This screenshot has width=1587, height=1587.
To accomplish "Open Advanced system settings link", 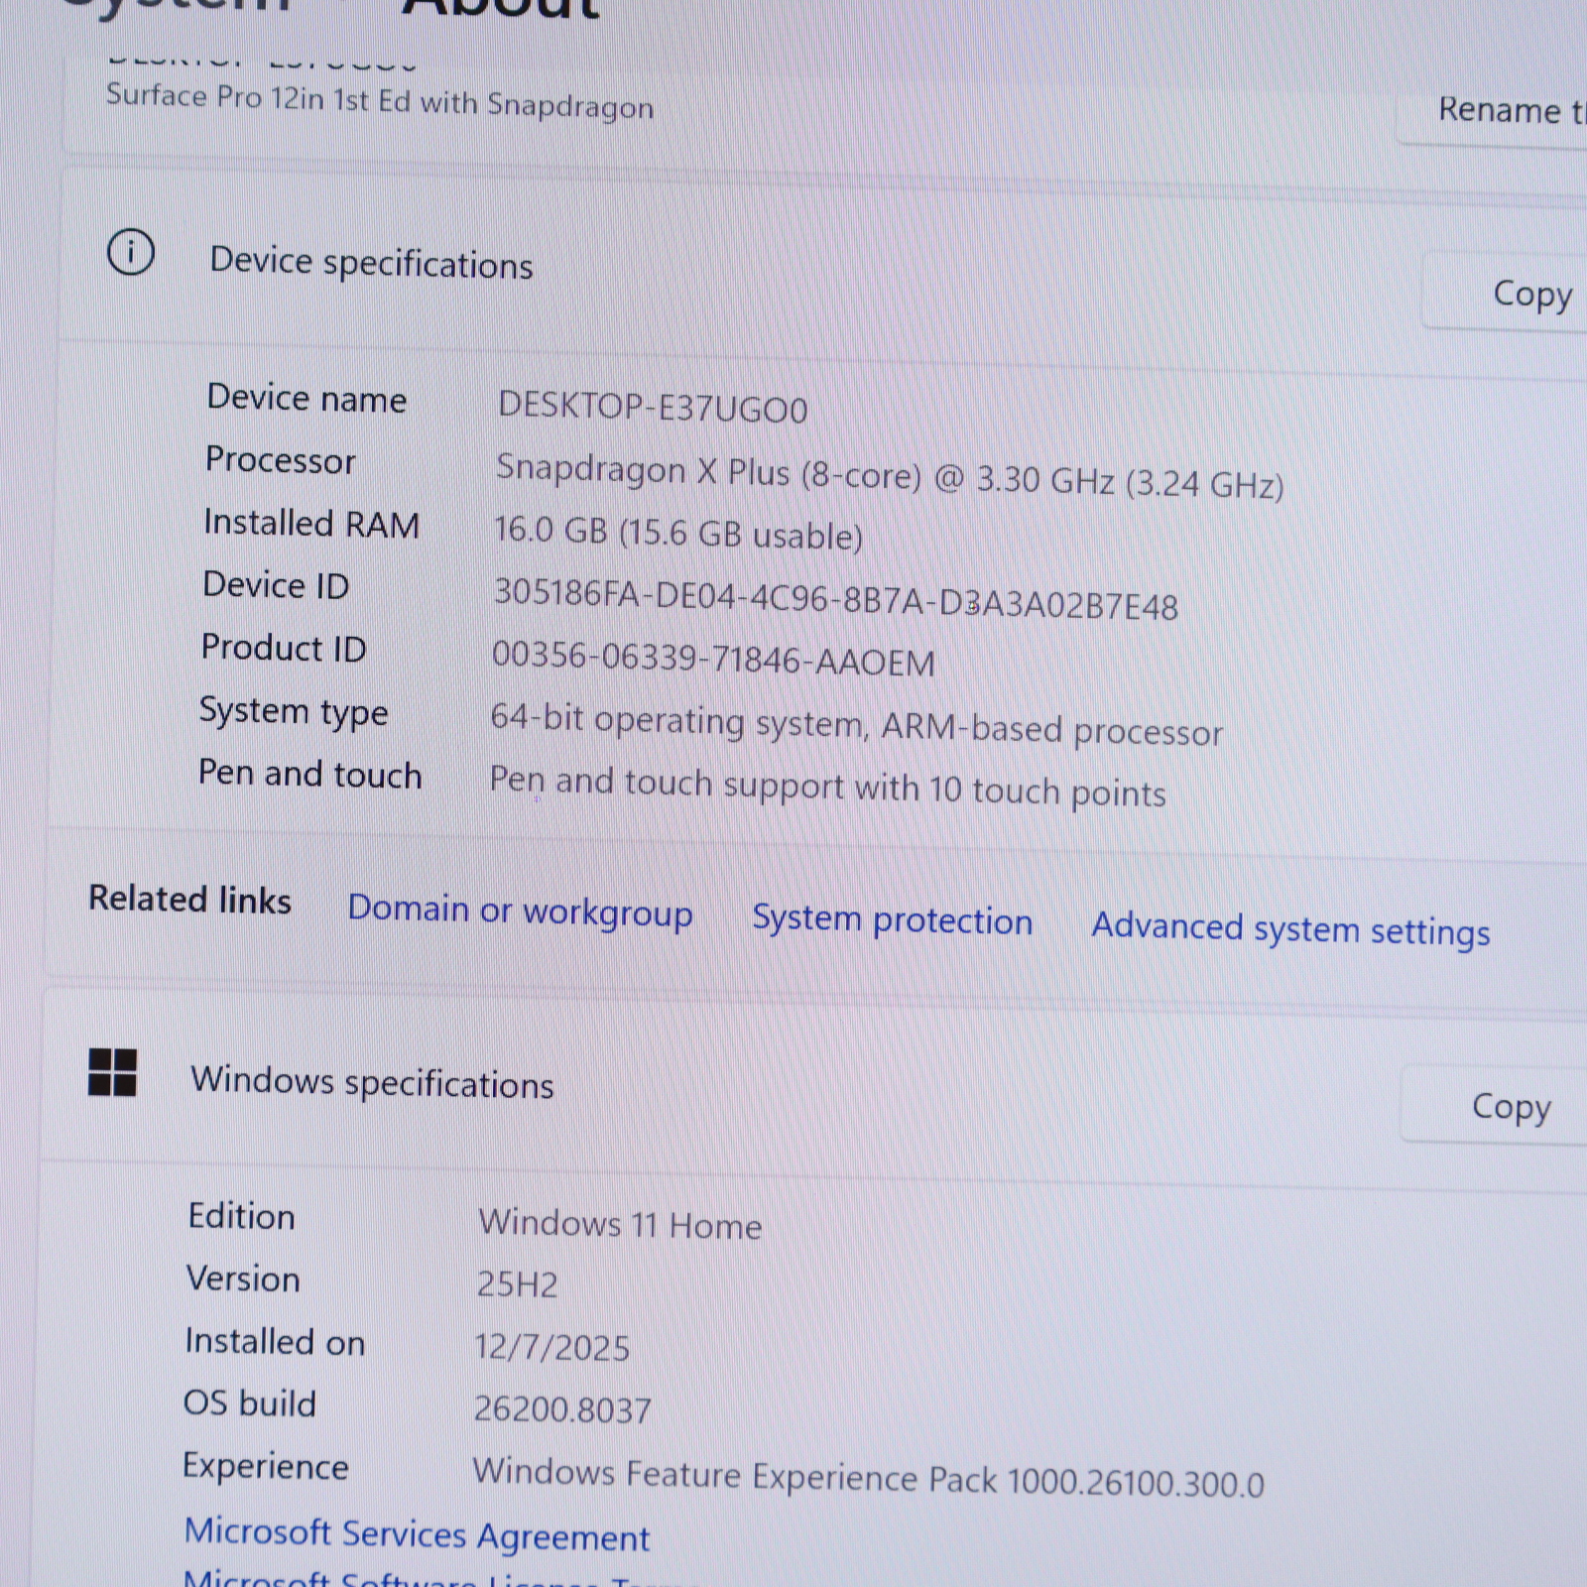I will (x=1290, y=929).
